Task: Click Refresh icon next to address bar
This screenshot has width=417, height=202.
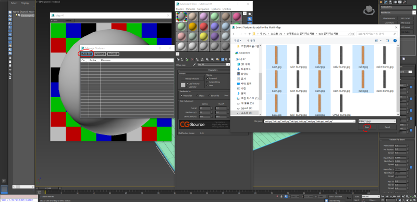Action: tap(353, 34)
